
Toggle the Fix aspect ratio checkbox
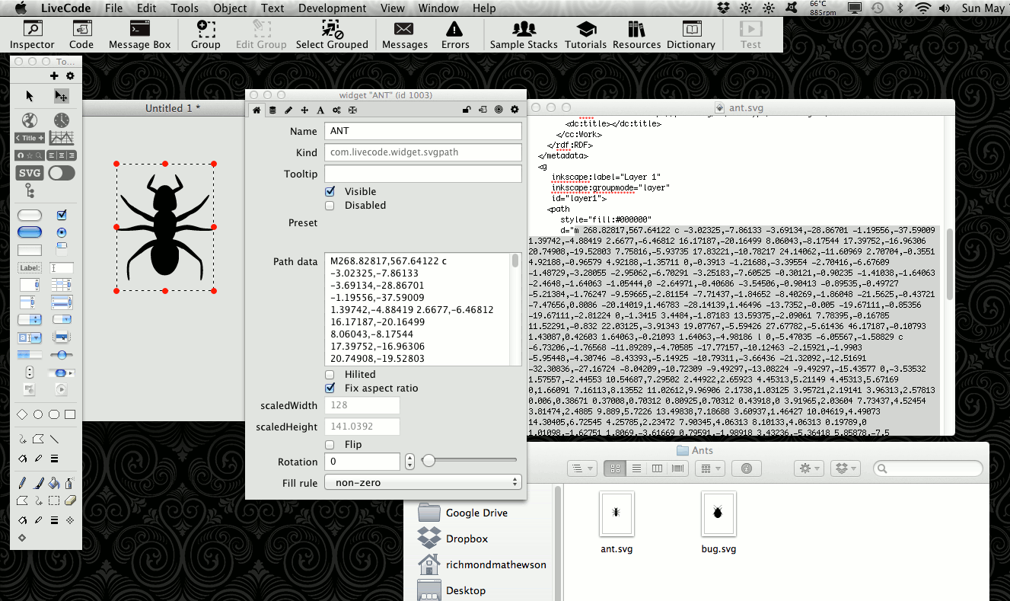point(330,388)
